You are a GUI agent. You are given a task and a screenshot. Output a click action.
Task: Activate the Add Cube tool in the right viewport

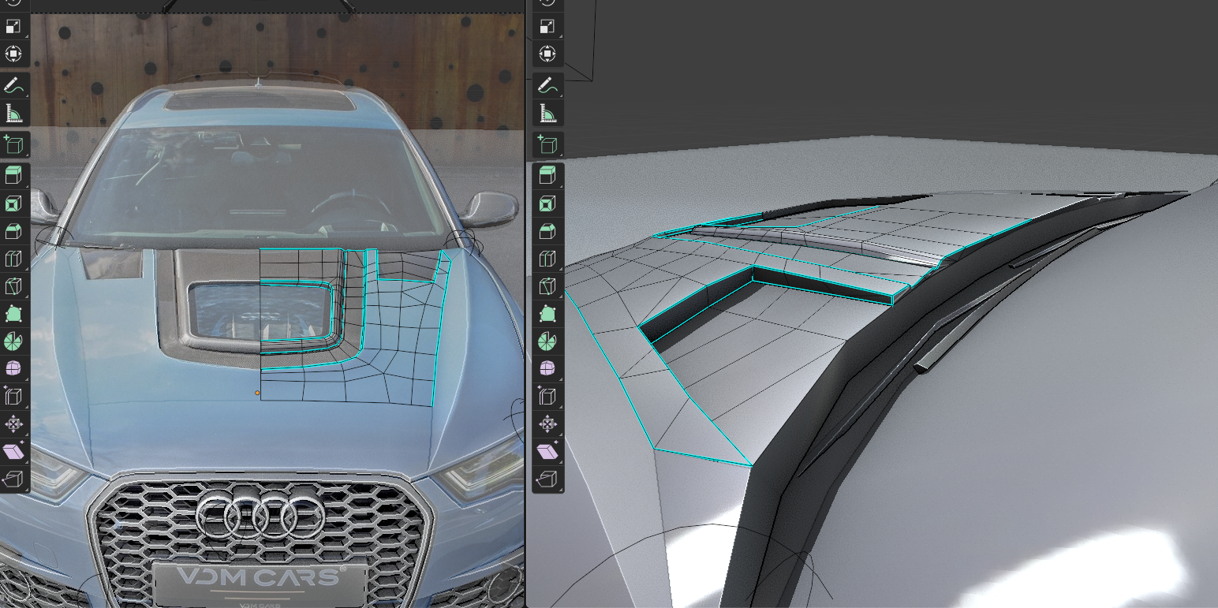tap(547, 144)
